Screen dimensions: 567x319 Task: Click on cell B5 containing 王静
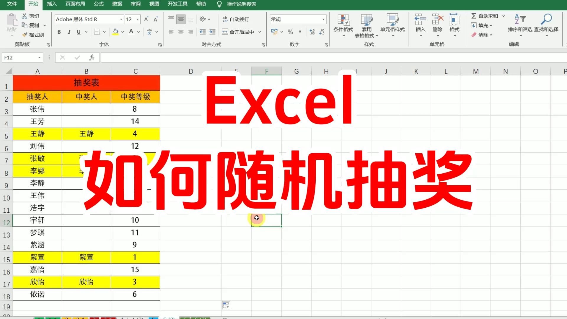point(86,134)
